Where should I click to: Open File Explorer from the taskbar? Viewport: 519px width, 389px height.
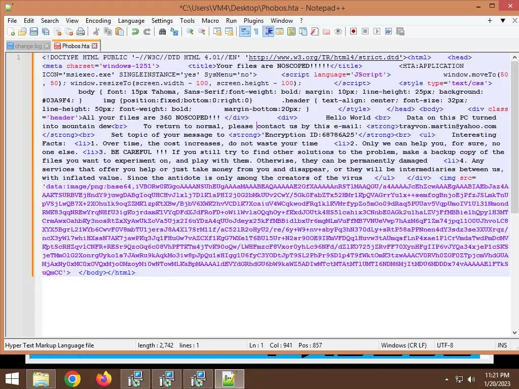(41, 379)
